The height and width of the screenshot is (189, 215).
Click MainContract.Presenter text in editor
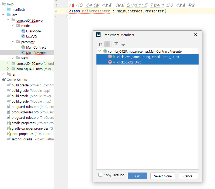[140, 11]
